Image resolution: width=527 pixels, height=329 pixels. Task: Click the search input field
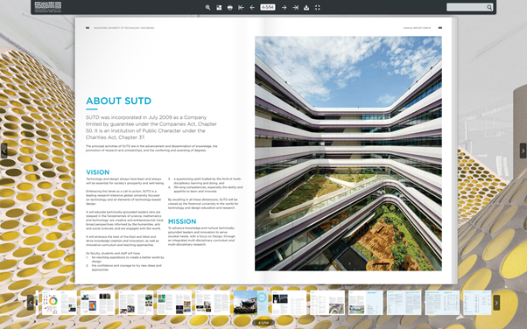coord(467,7)
